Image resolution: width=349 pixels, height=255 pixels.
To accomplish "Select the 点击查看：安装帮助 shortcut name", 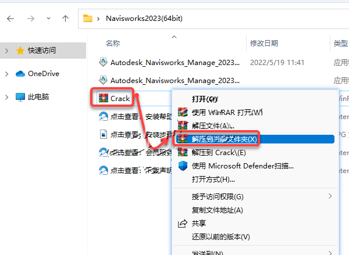I will coord(141,116).
